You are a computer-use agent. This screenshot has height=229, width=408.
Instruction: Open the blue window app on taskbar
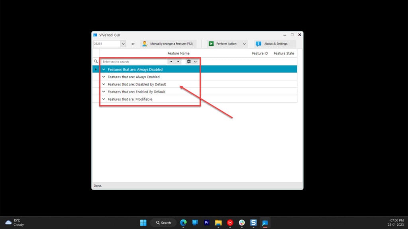click(x=195, y=223)
